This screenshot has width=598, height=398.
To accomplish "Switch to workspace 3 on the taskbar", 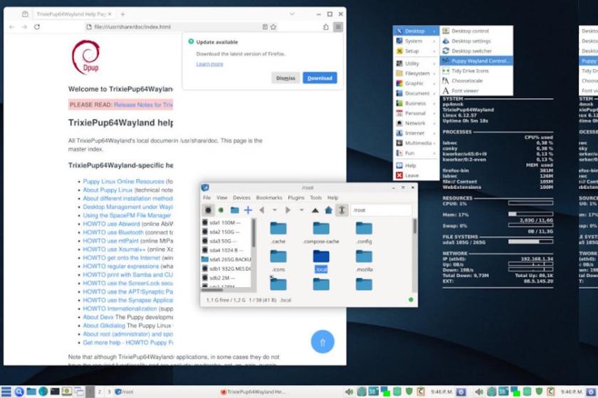I will point(109,392).
